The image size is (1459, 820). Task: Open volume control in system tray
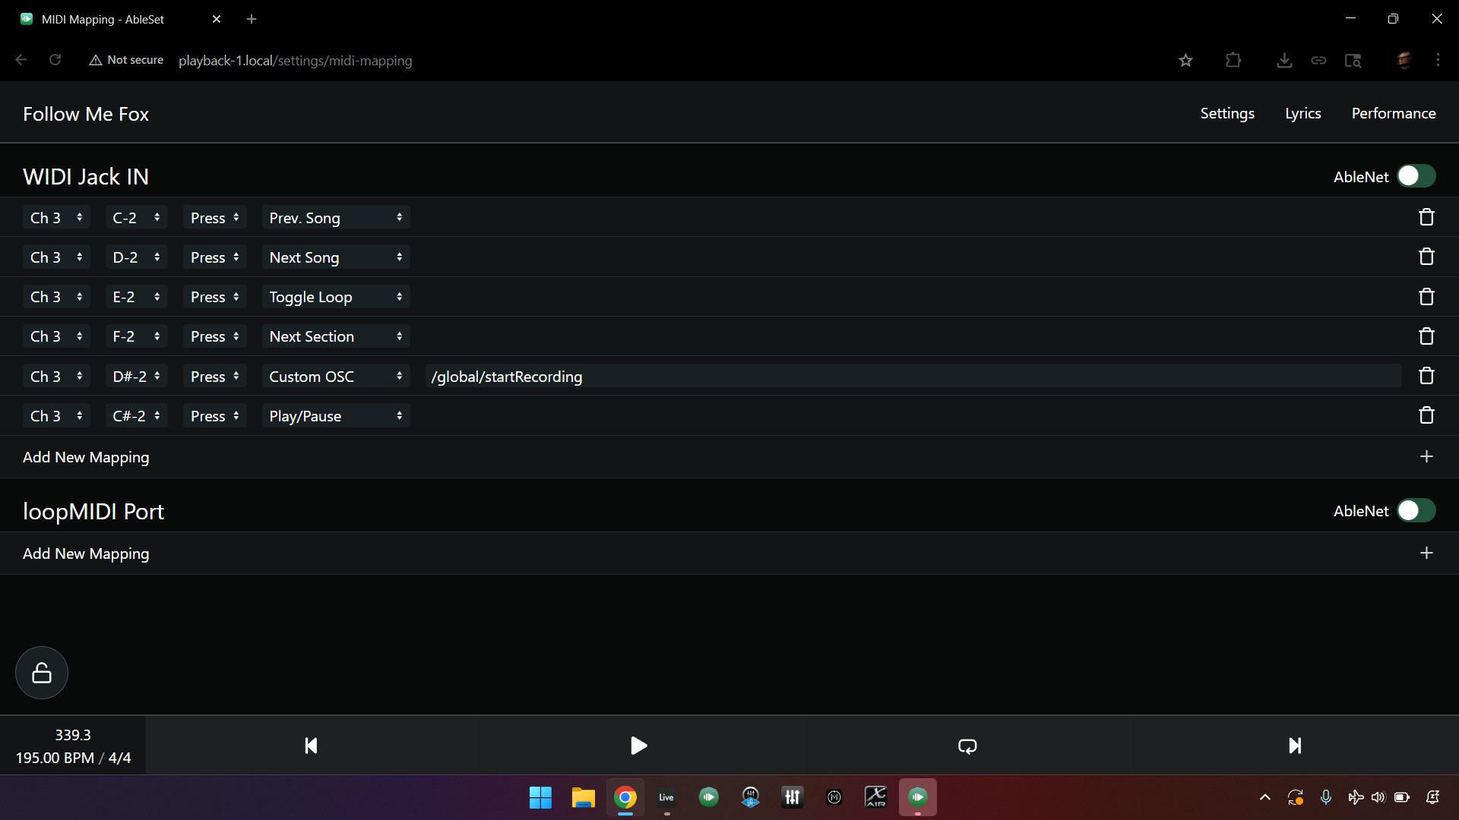tap(1378, 797)
